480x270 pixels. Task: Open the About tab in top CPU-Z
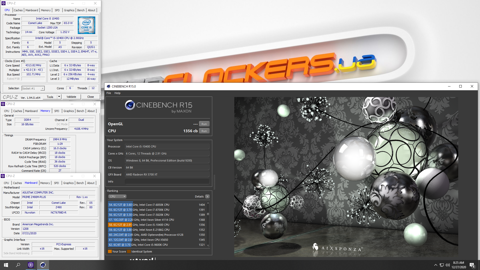(x=91, y=10)
